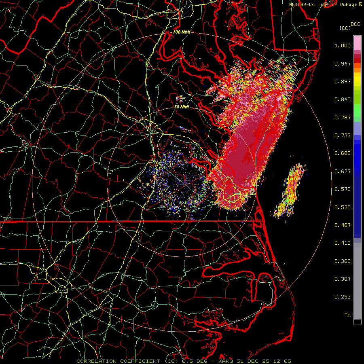Click the TH threshold label

(347, 315)
